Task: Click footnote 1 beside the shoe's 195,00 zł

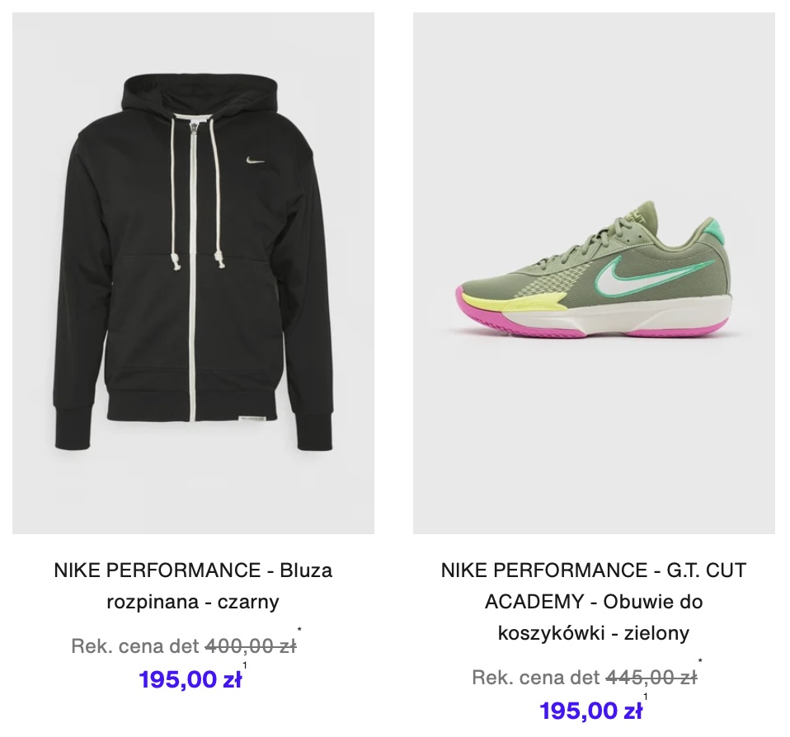Action: click(646, 697)
